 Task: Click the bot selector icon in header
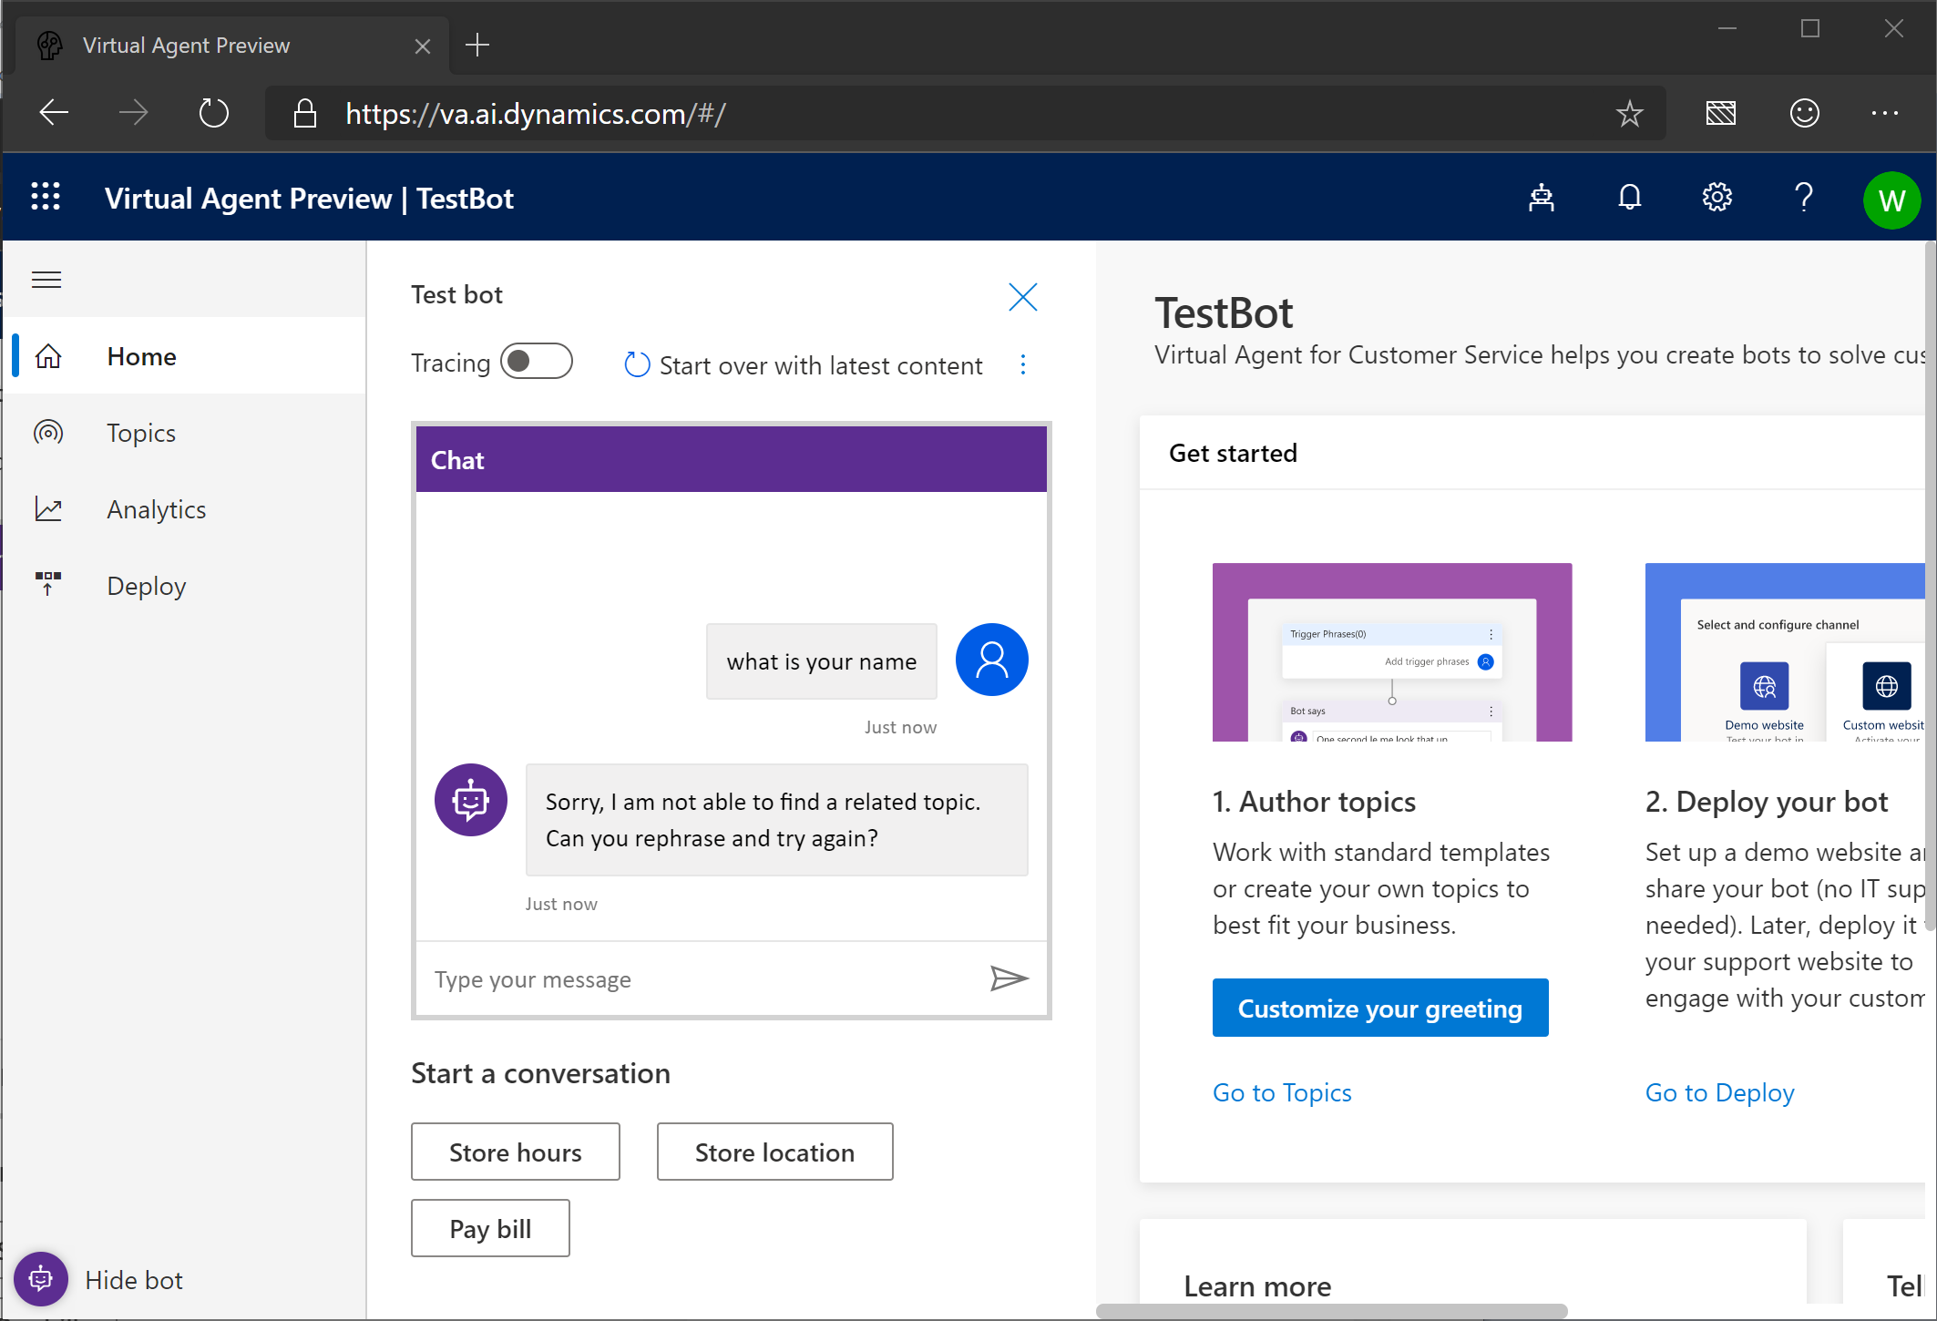coord(1541,198)
